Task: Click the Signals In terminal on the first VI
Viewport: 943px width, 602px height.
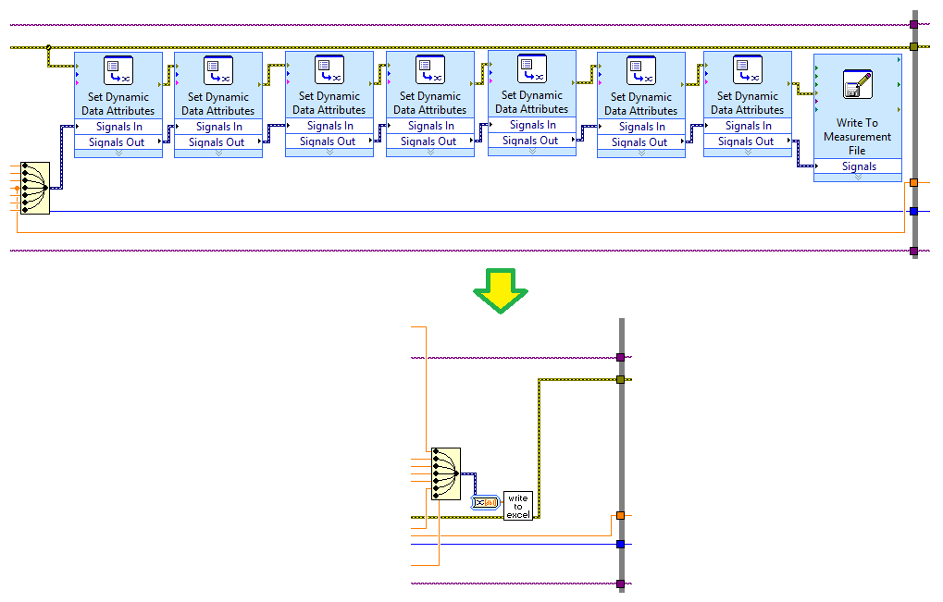Action: click(118, 125)
